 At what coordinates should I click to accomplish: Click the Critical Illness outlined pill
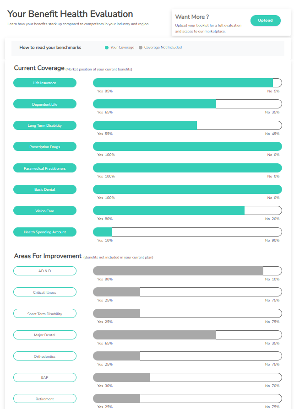point(44,292)
